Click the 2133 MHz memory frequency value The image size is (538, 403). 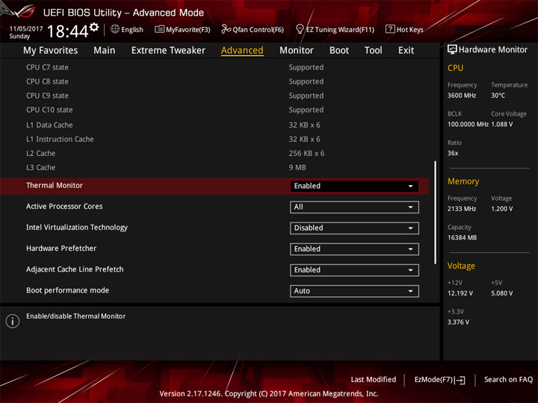pos(462,209)
